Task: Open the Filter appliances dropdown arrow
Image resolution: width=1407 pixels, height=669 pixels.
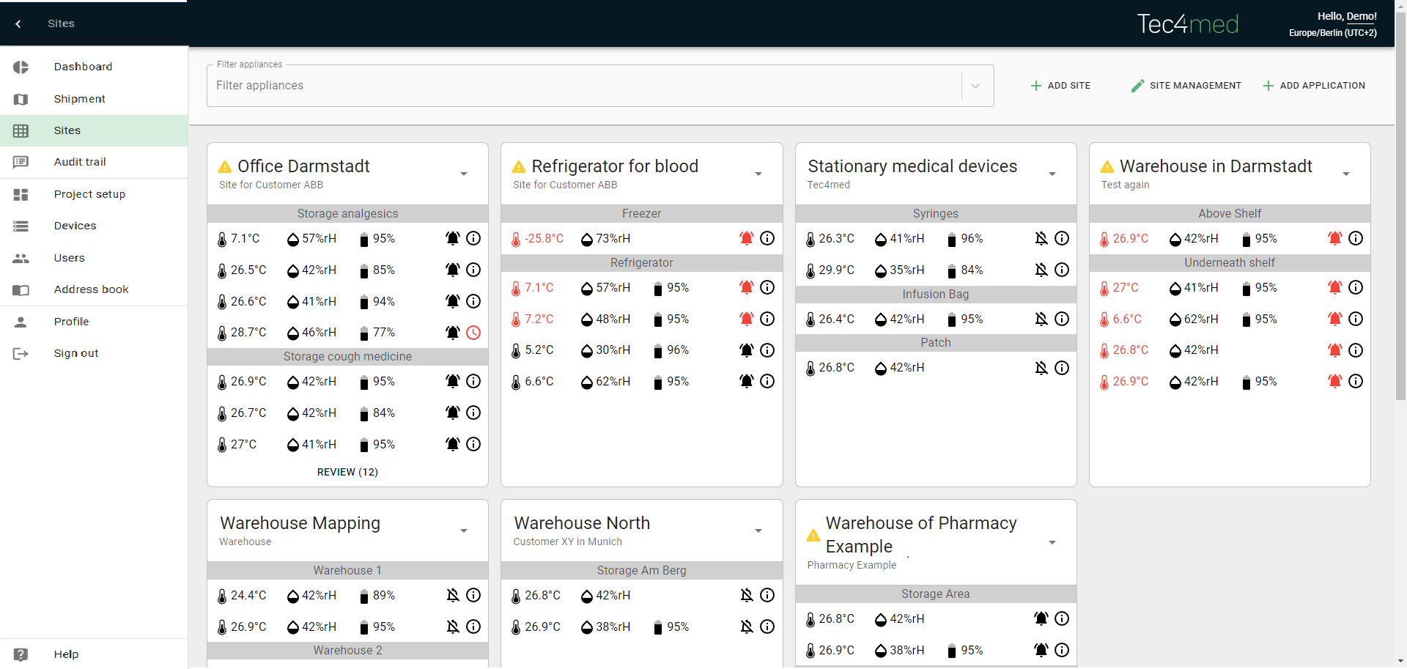Action: (x=975, y=86)
